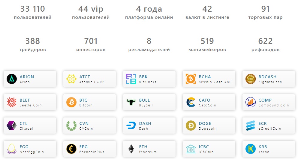Open the EPG EncocoinPlus card

89,149
